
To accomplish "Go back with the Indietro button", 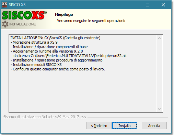I will point(99,126).
